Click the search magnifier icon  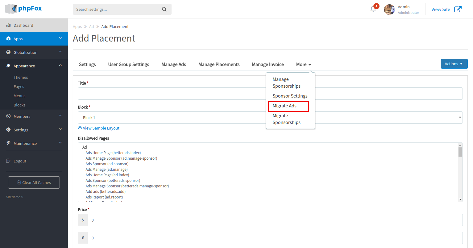pos(164,9)
